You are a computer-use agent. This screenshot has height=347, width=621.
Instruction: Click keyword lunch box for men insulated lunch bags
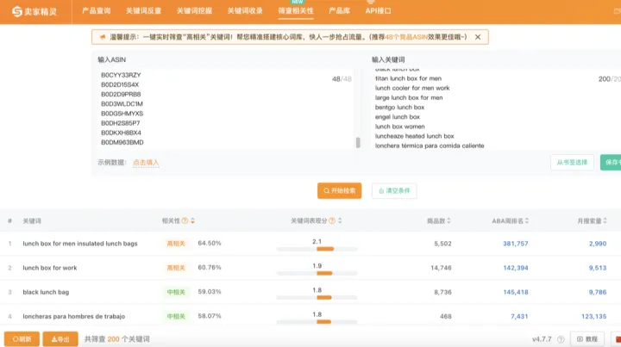(80, 244)
